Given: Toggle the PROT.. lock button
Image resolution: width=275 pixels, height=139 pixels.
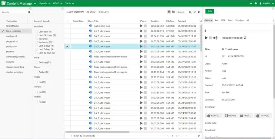Looking at the screenshot, I should pyautogui.click(x=246, y=115).
